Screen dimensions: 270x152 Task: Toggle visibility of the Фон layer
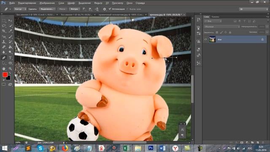205,39
